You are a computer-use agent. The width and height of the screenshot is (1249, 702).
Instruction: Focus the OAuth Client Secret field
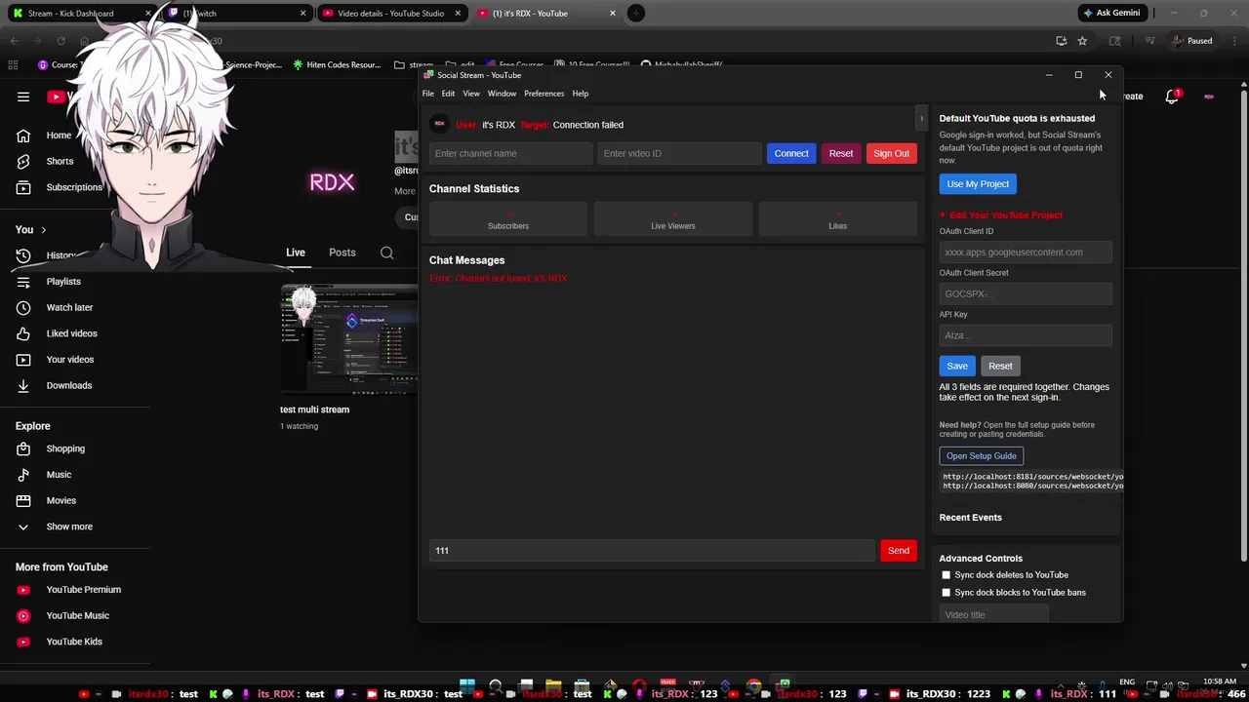[x=1026, y=293]
